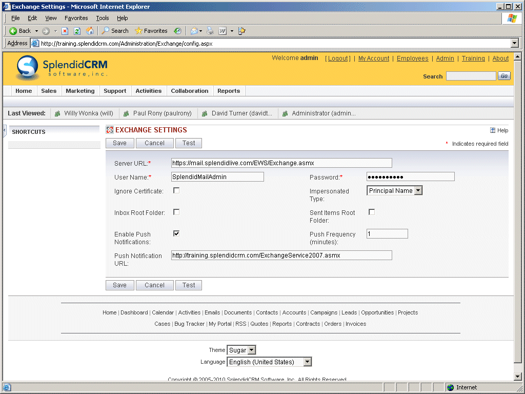
Task: Collapse the Shortcuts sidebar arrow
Action: tap(5, 131)
